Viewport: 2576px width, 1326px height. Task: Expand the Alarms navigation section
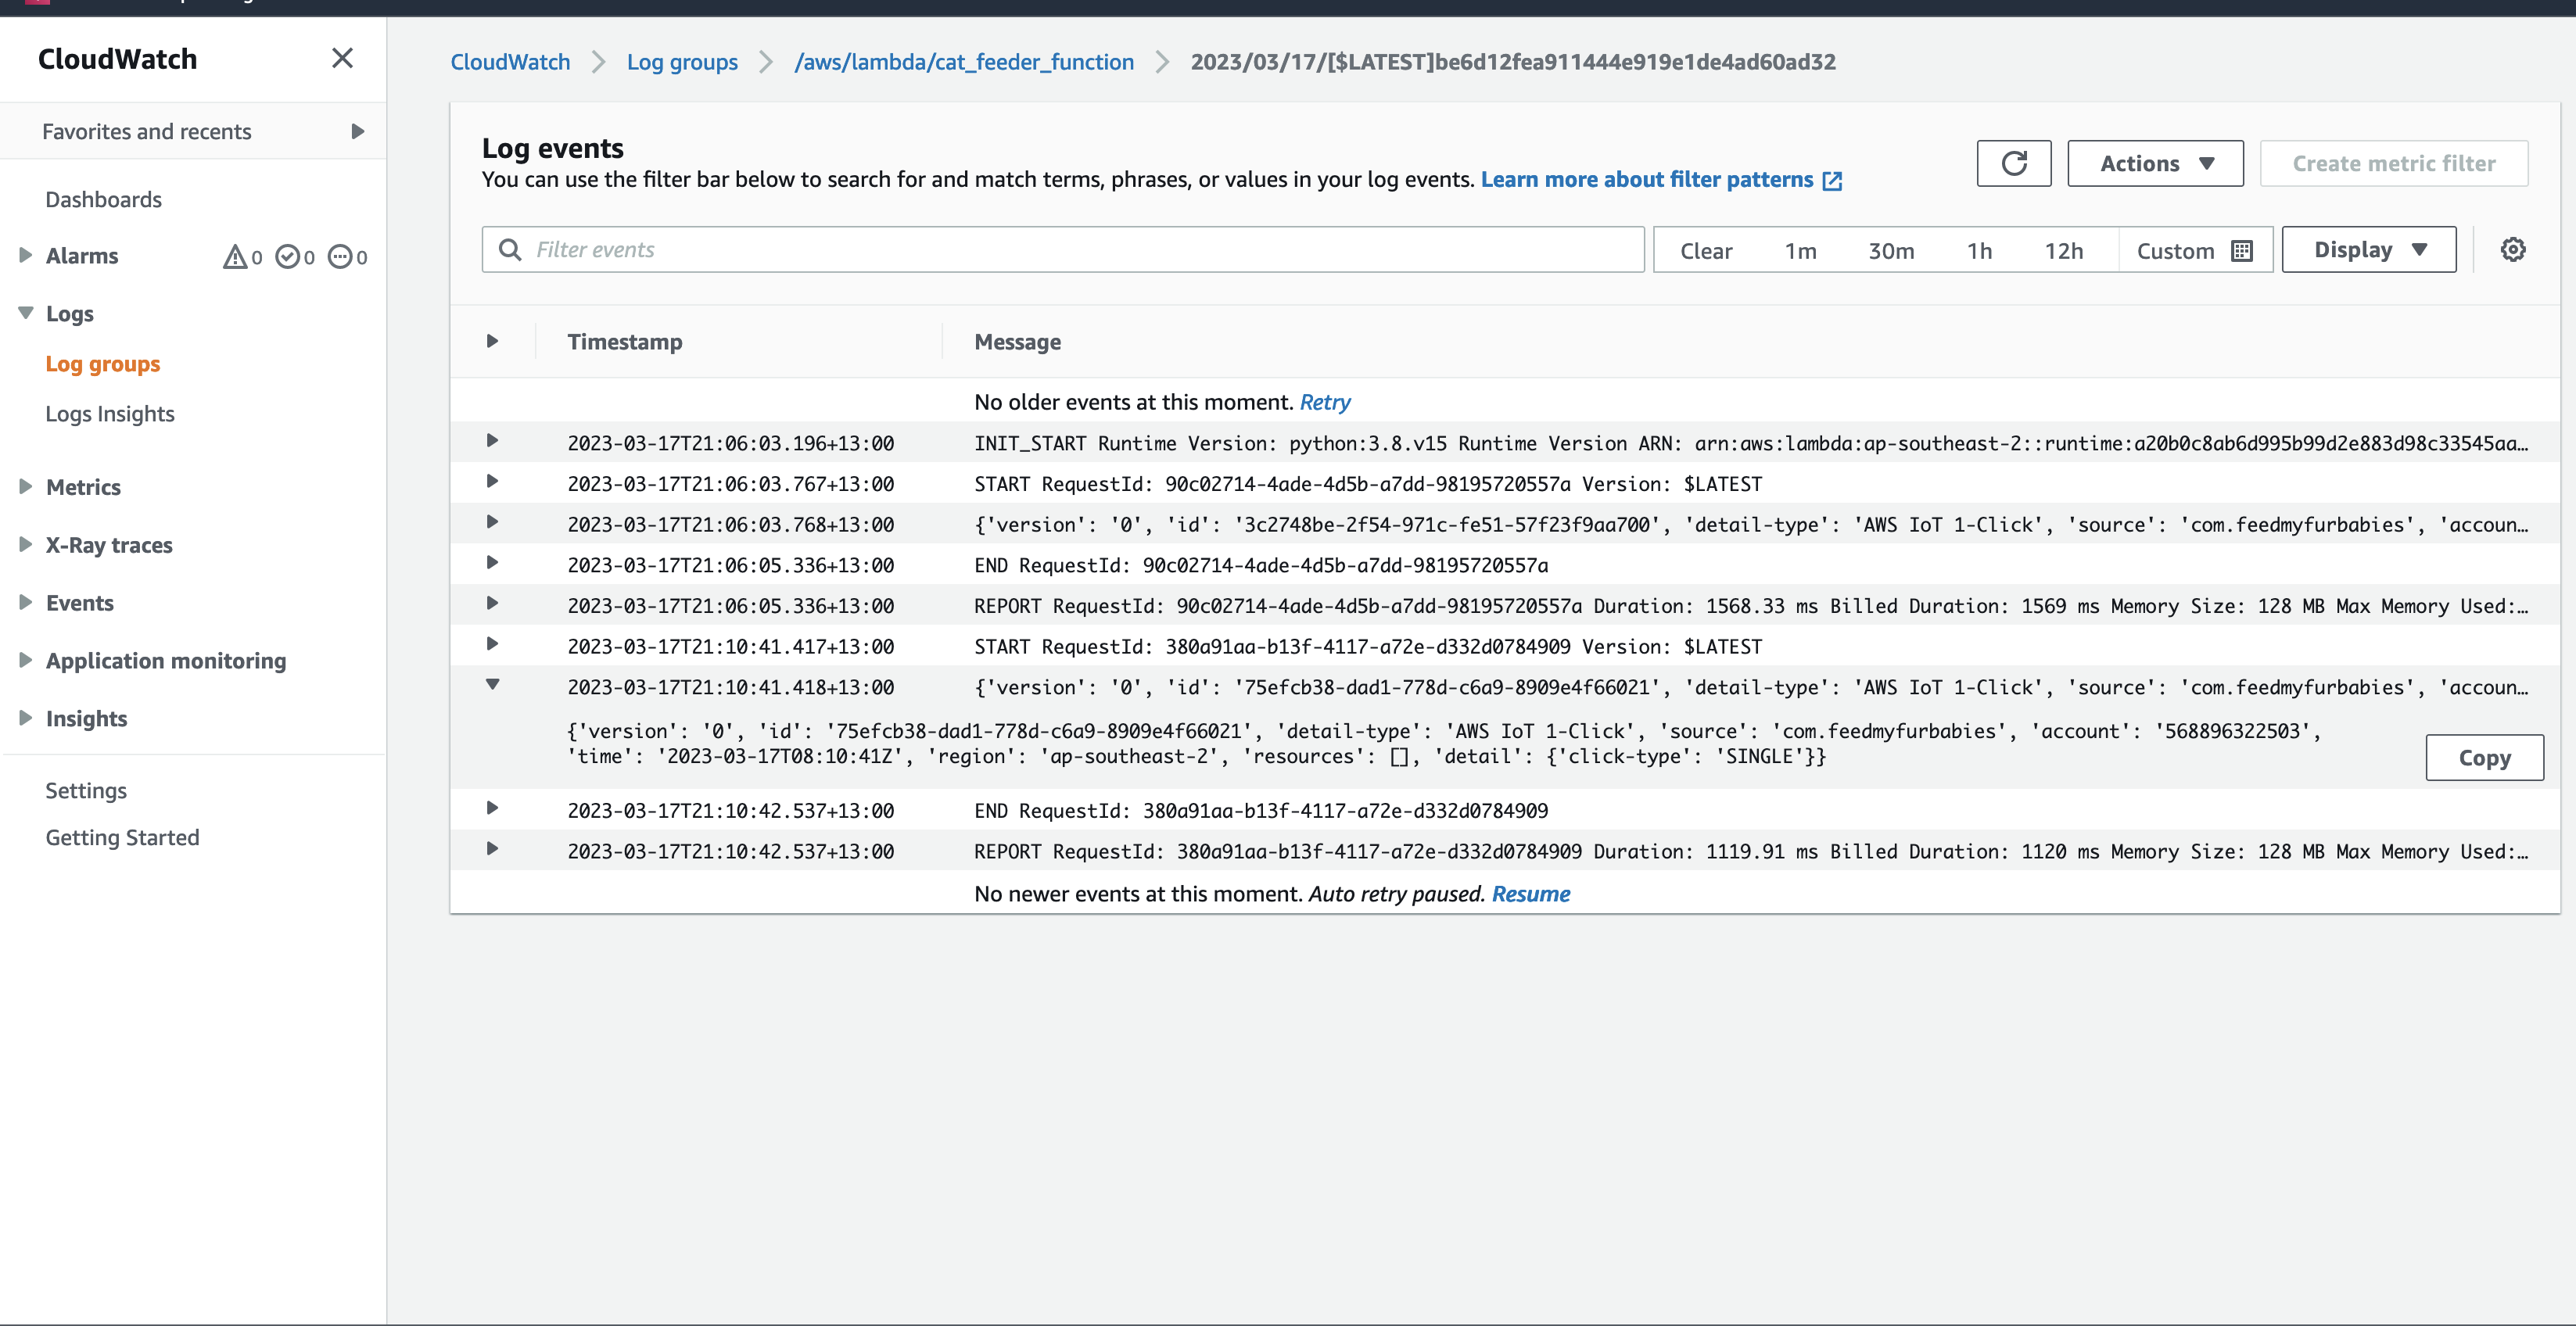click(25, 255)
